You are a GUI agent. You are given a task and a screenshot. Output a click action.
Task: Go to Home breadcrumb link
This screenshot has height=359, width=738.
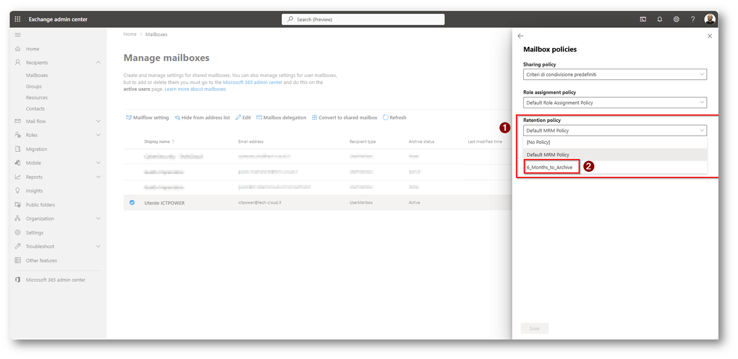click(130, 34)
